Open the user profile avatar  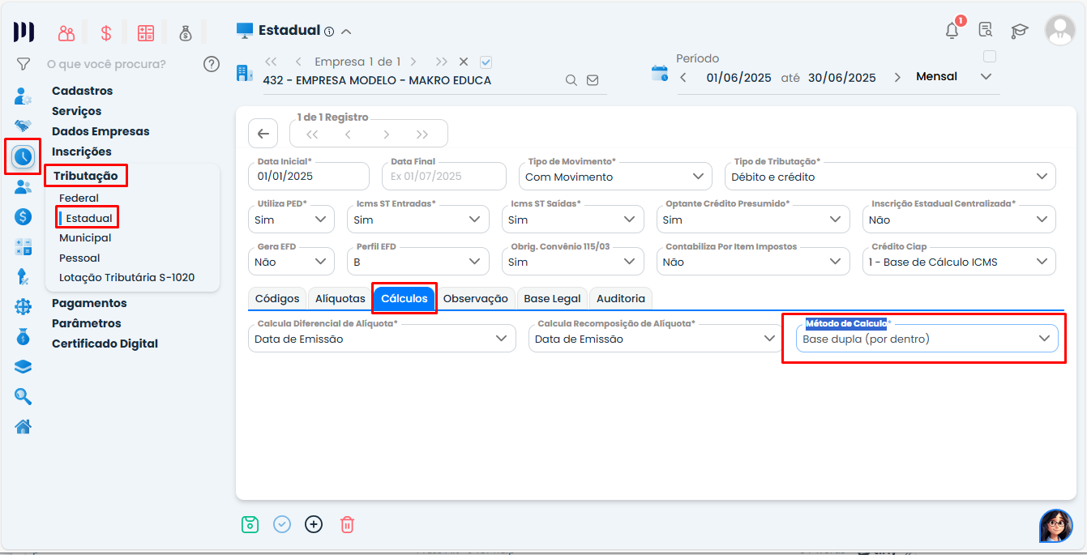point(1059,30)
